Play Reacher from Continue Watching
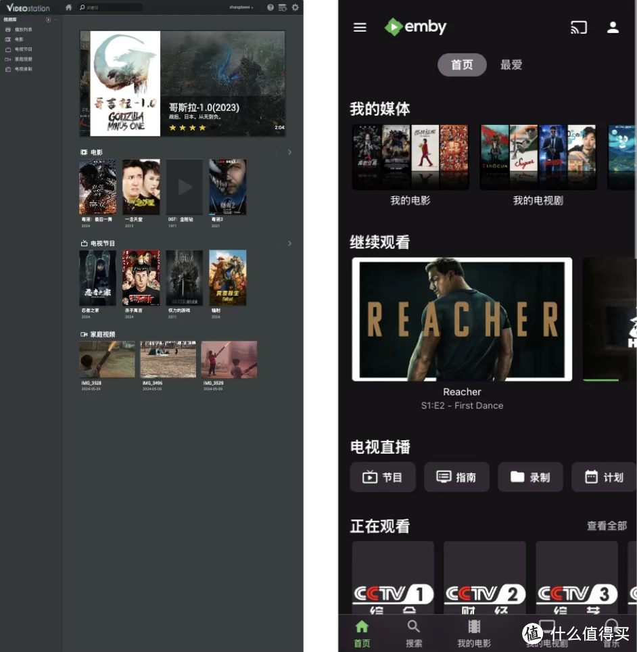The height and width of the screenshot is (652, 637). [x=462, y=319]
